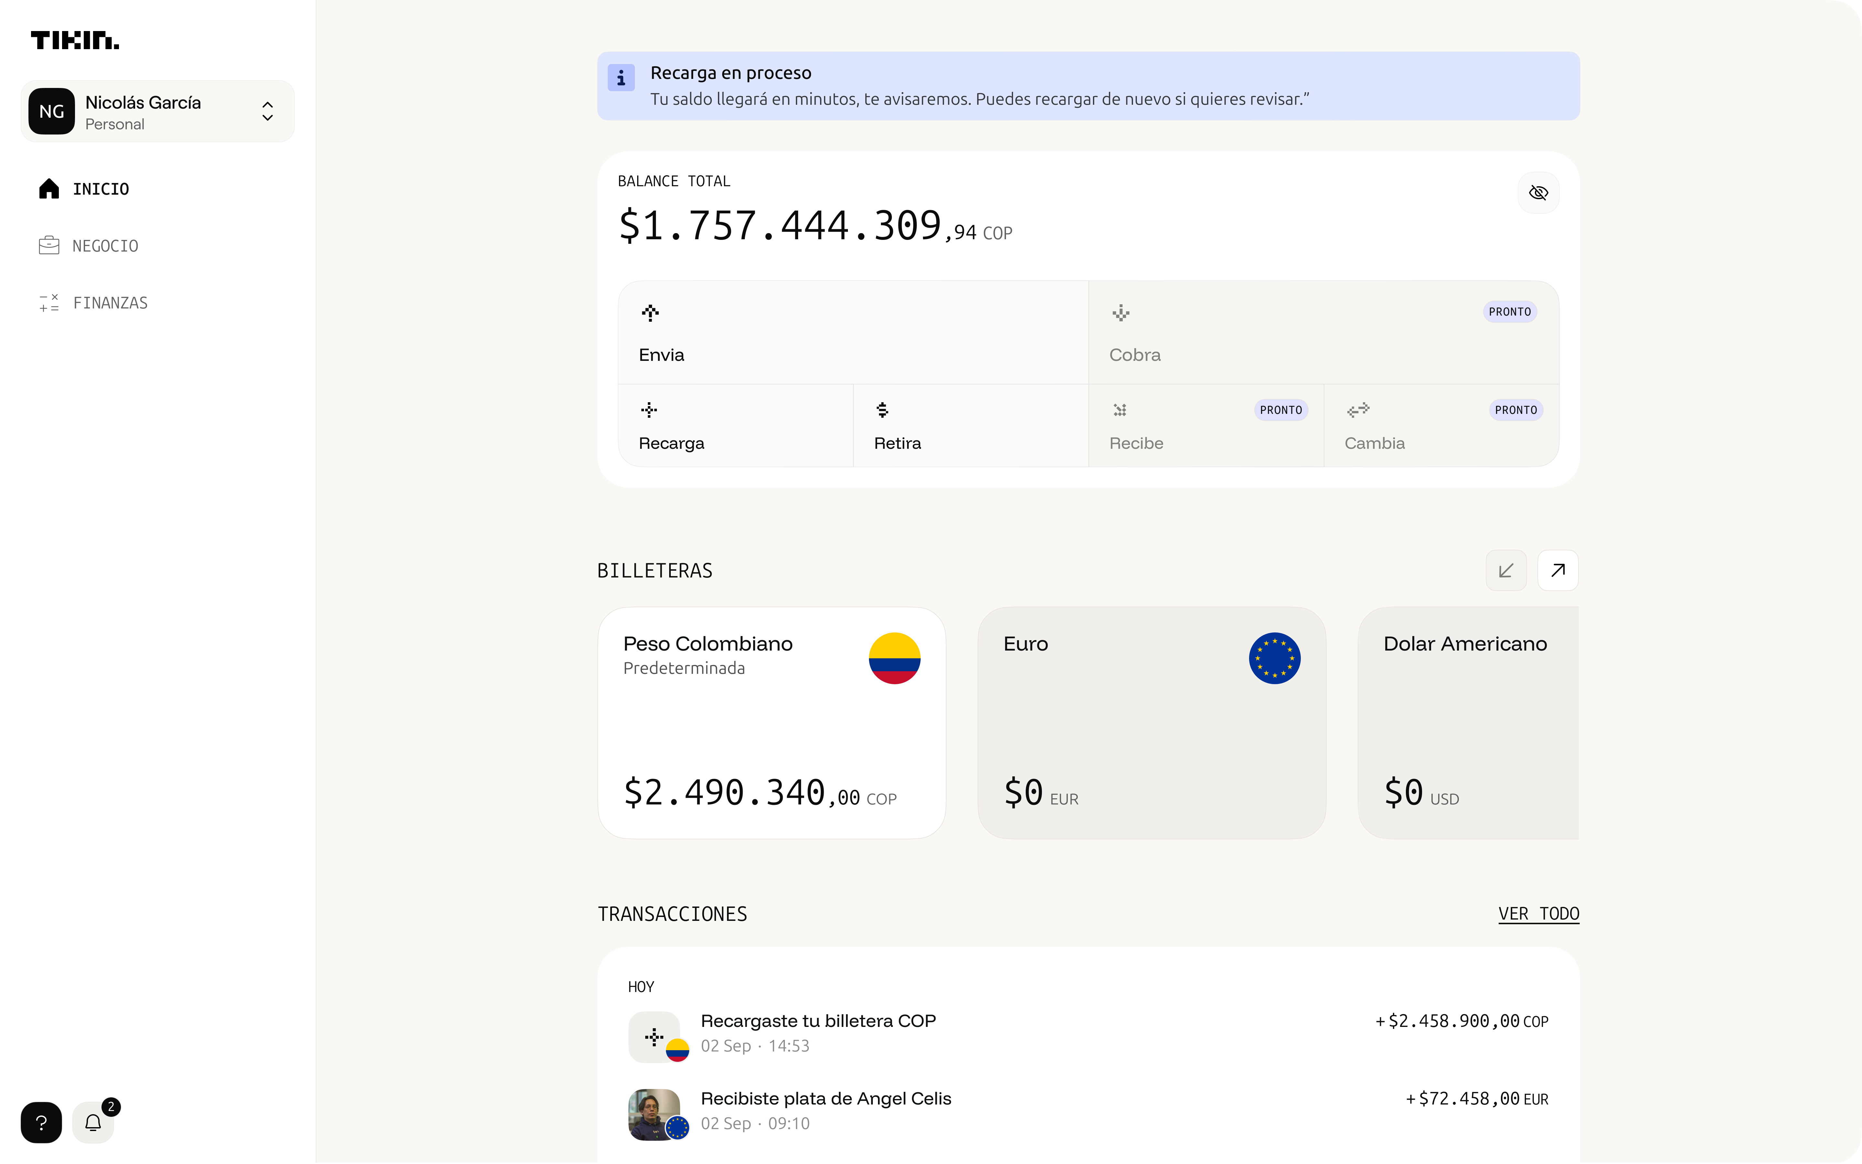
Task: Click the Recarga action tile
Action: coord(735,426)
